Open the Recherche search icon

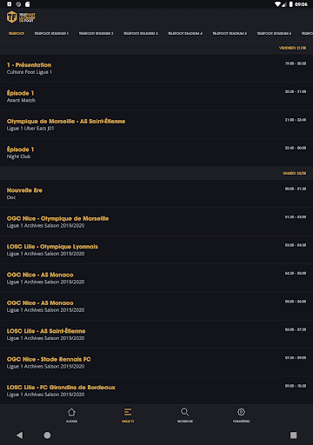[185, 415]
